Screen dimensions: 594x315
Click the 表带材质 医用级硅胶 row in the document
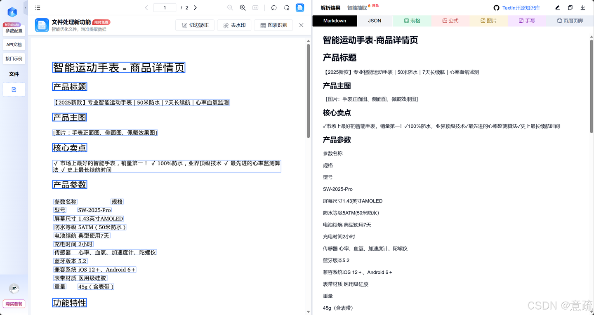[80, 278]
